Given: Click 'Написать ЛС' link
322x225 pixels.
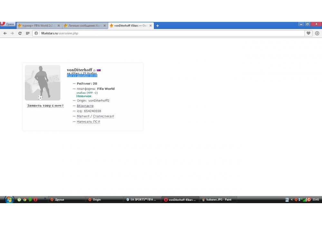Looking at the screenshot, I should (x=87, y=122).
